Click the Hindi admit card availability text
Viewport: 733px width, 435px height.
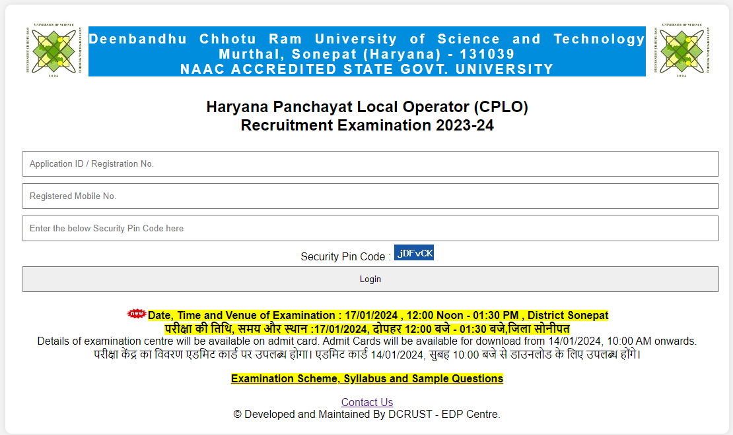(x=367, y=355)
